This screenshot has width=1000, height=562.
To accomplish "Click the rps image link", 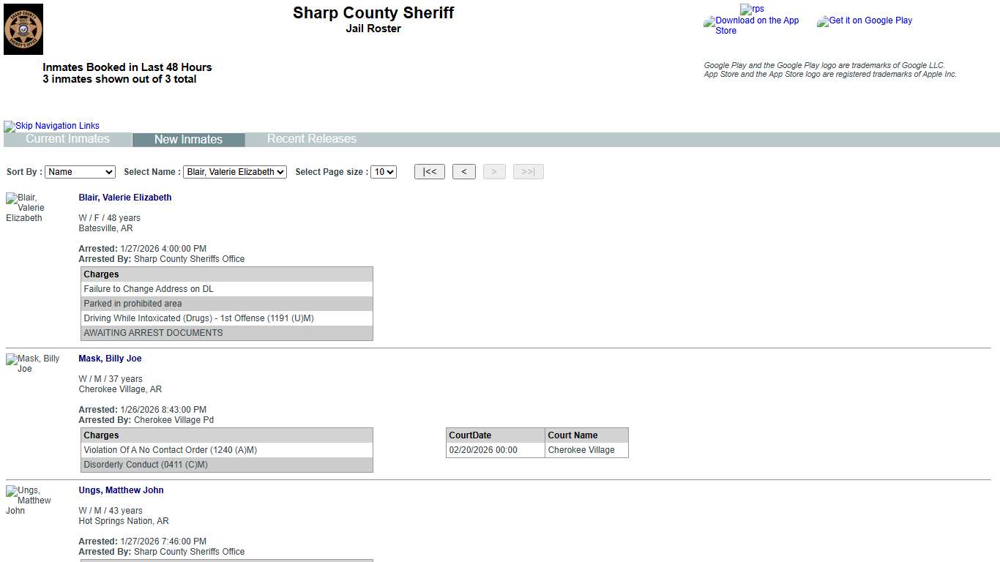I will (x=752, y=9).
